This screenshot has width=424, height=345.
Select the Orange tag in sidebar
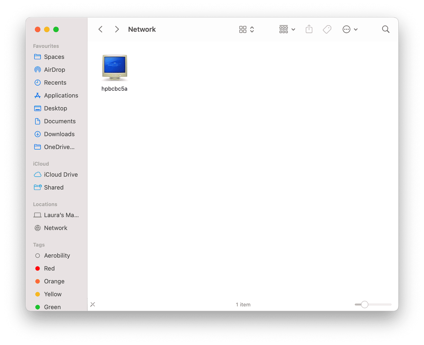pyautogui.click(x=54, y=282)
